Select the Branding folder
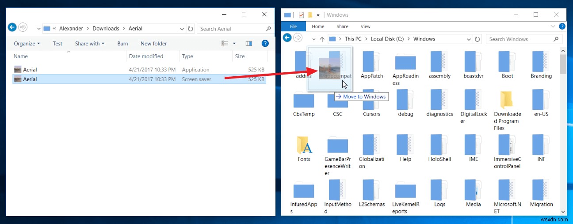 (541, 65)
